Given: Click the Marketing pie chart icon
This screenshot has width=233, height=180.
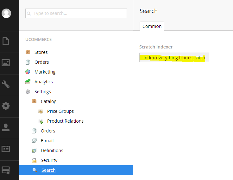Looking at the screenshot, I should [x=28, y=72].
